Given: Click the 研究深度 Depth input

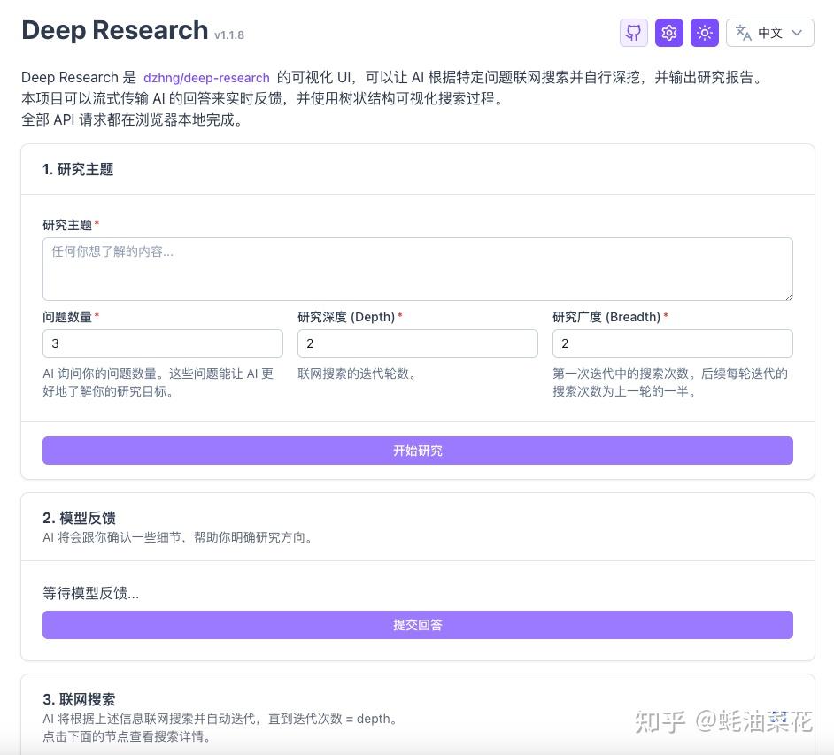Looking at the screenshot, I should 417,343.
